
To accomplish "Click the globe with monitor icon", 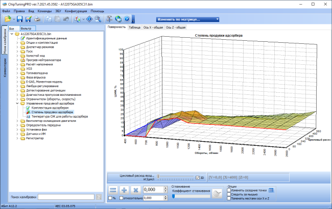I will click(x=118, y=19).
